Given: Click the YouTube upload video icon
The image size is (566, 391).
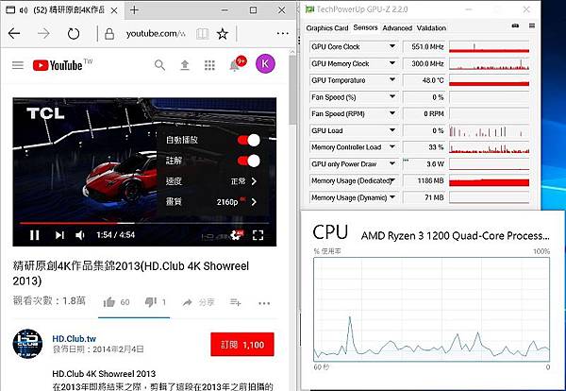Looking at the screenshot, I should click(x=185, y=65).
